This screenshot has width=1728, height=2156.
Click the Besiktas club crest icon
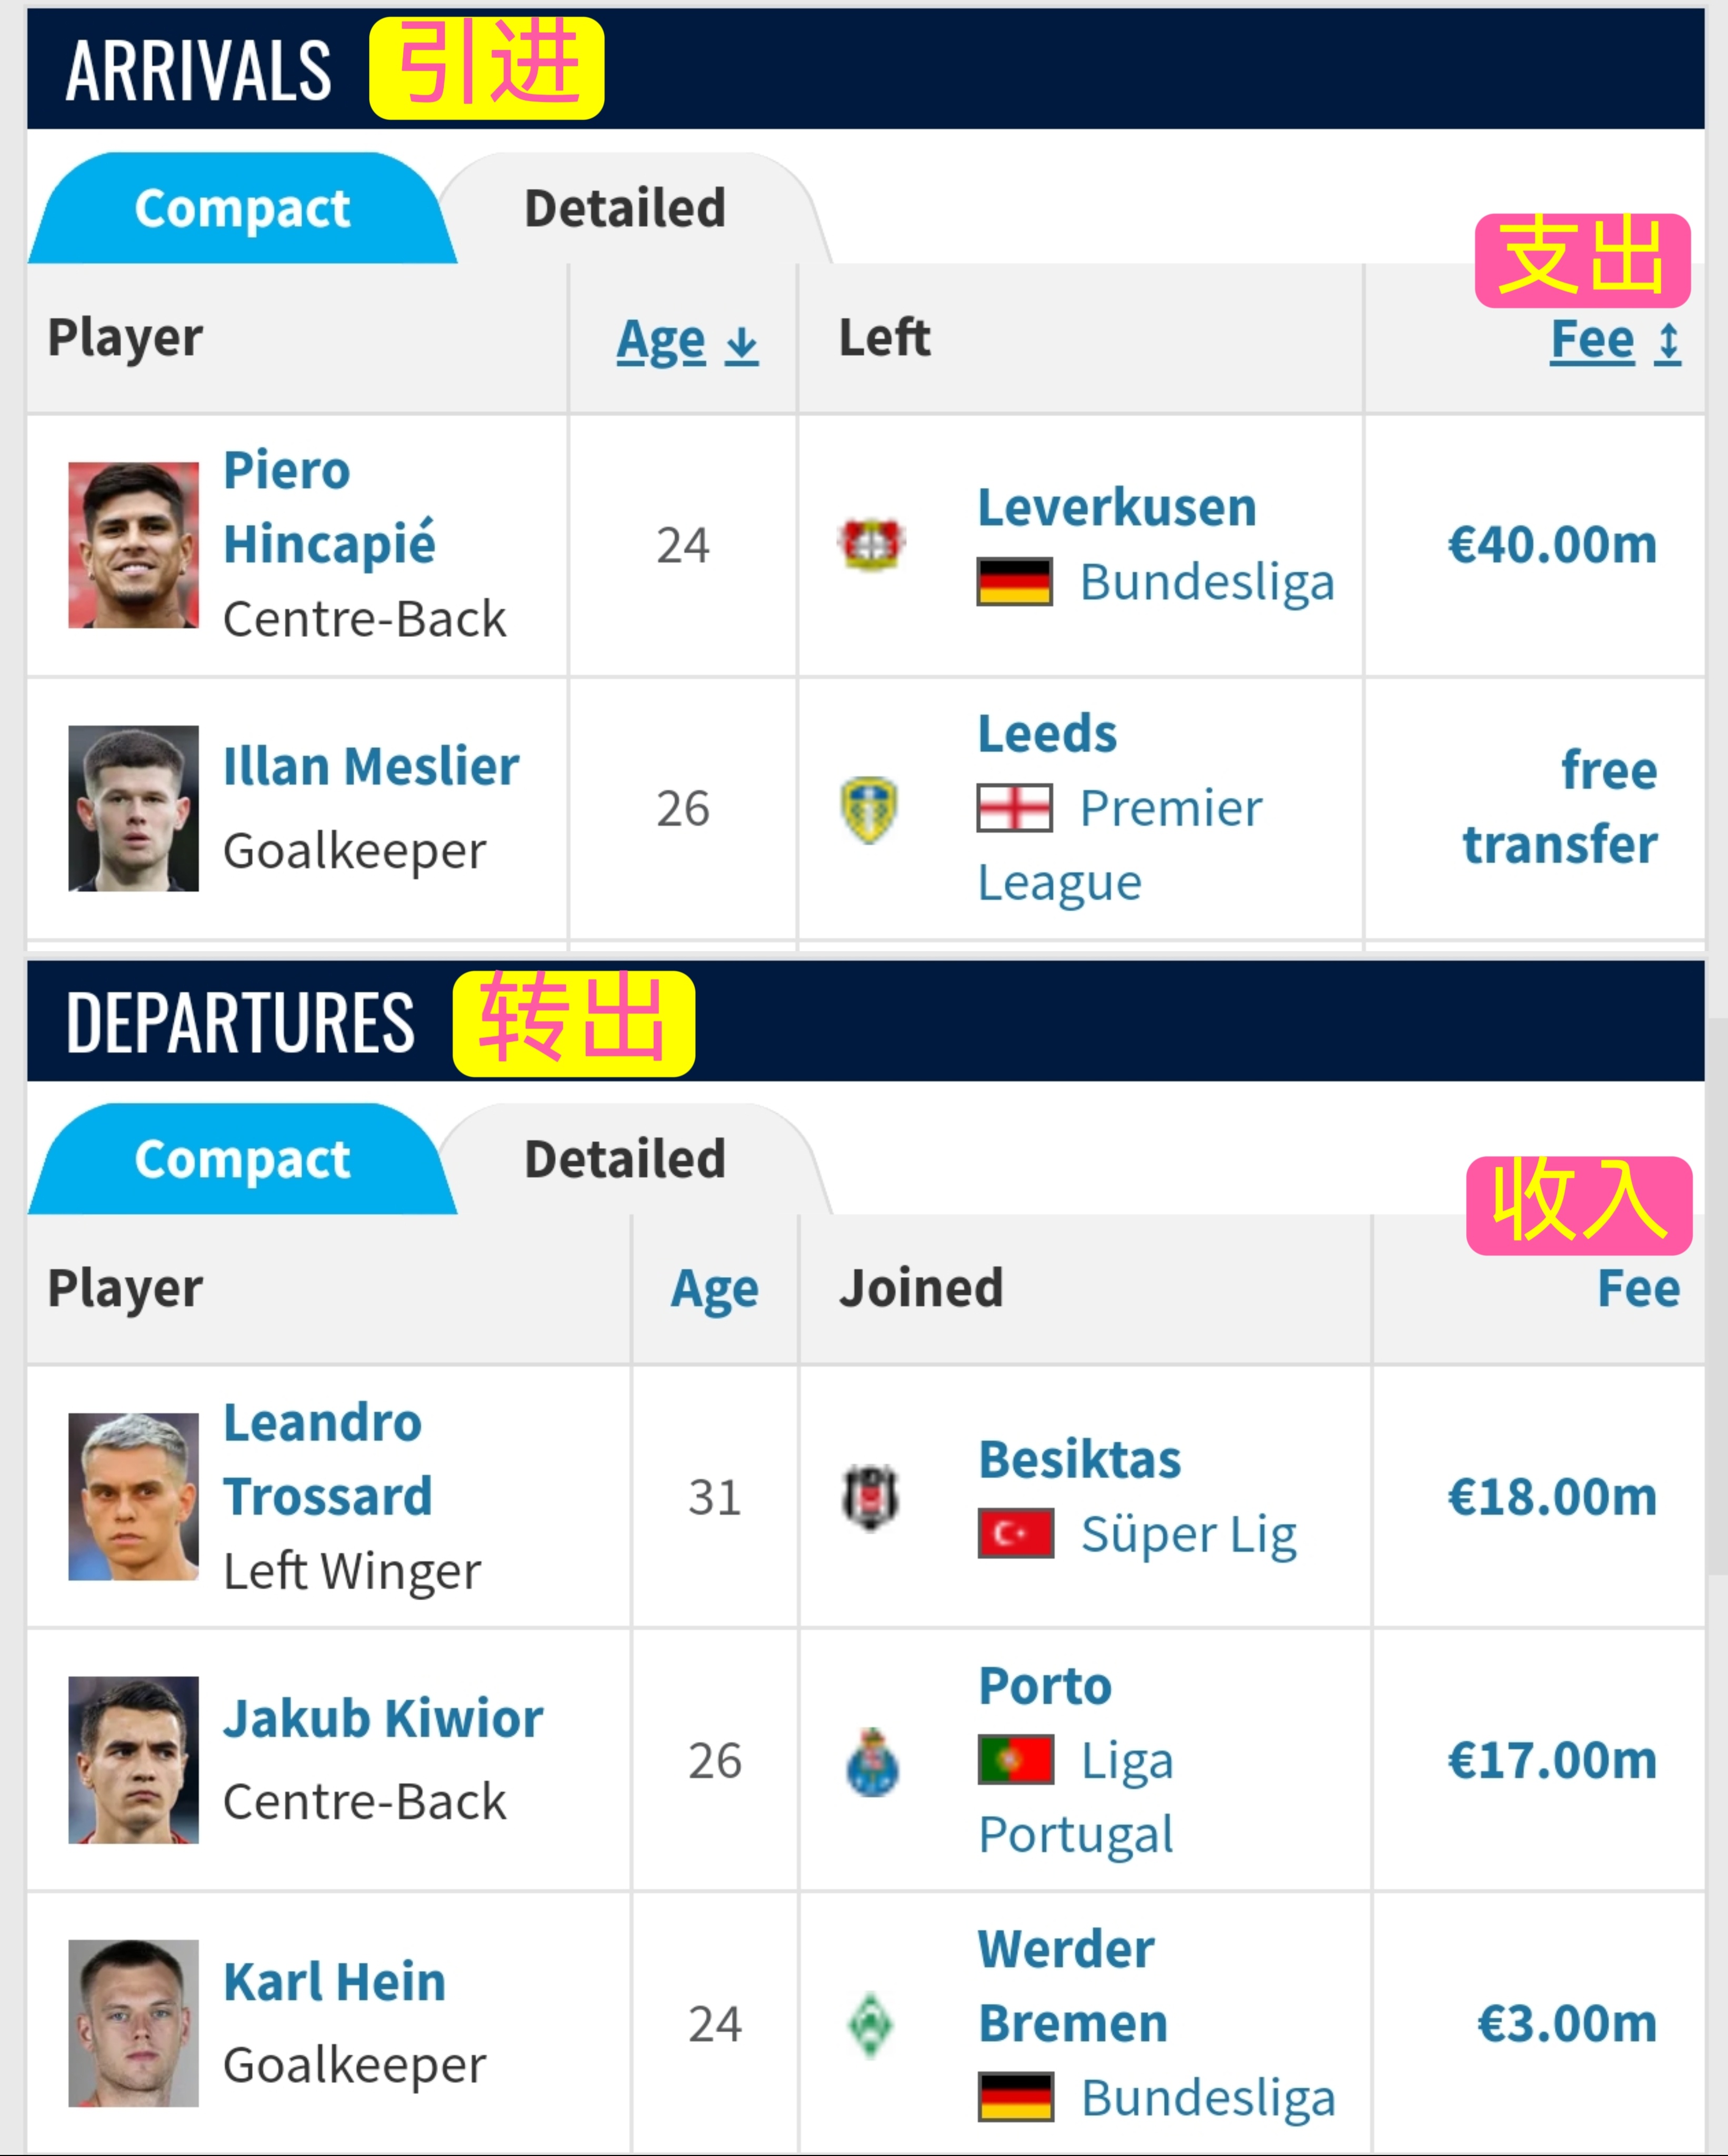click(871, 1497)
